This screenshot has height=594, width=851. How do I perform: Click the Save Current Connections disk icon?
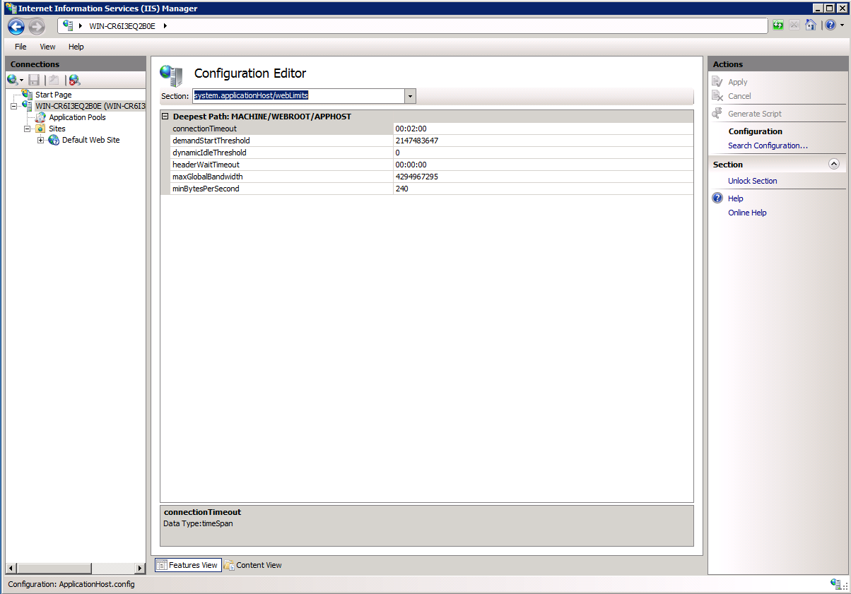tap(34, 81)
